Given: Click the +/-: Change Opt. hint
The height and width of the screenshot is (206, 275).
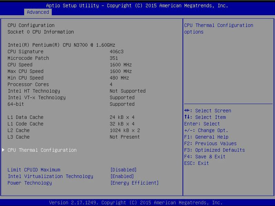Looking at the screenshot, I should click(x=206, y=130).
